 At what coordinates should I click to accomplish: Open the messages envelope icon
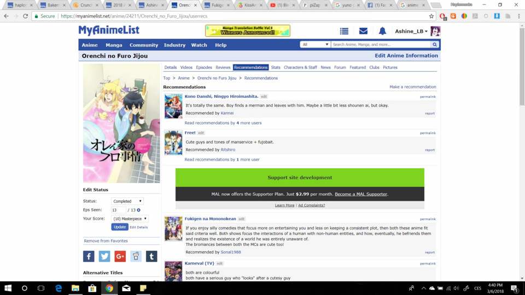tap(363, 31)
